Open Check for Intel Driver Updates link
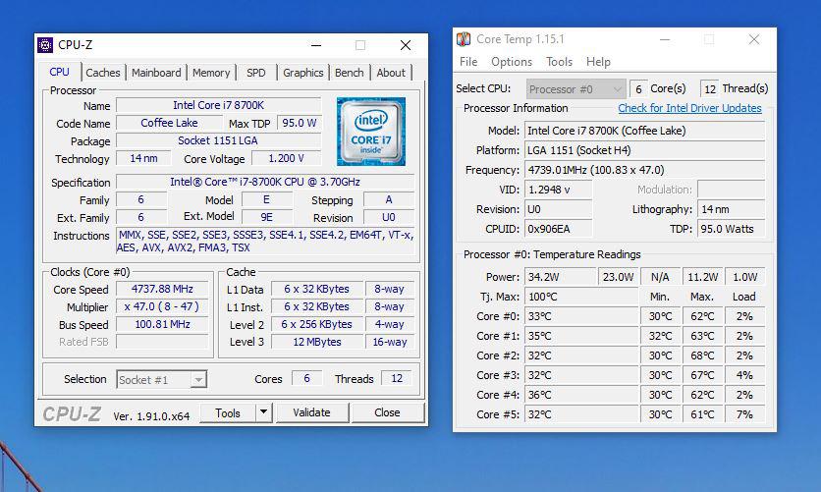 (x=689, y=108)
